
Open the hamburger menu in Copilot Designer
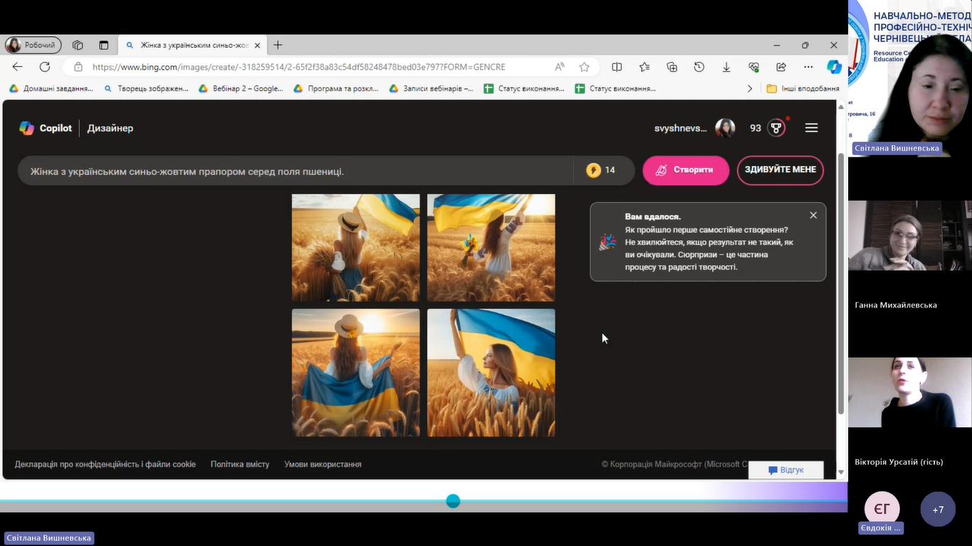[x=811, y=128]
